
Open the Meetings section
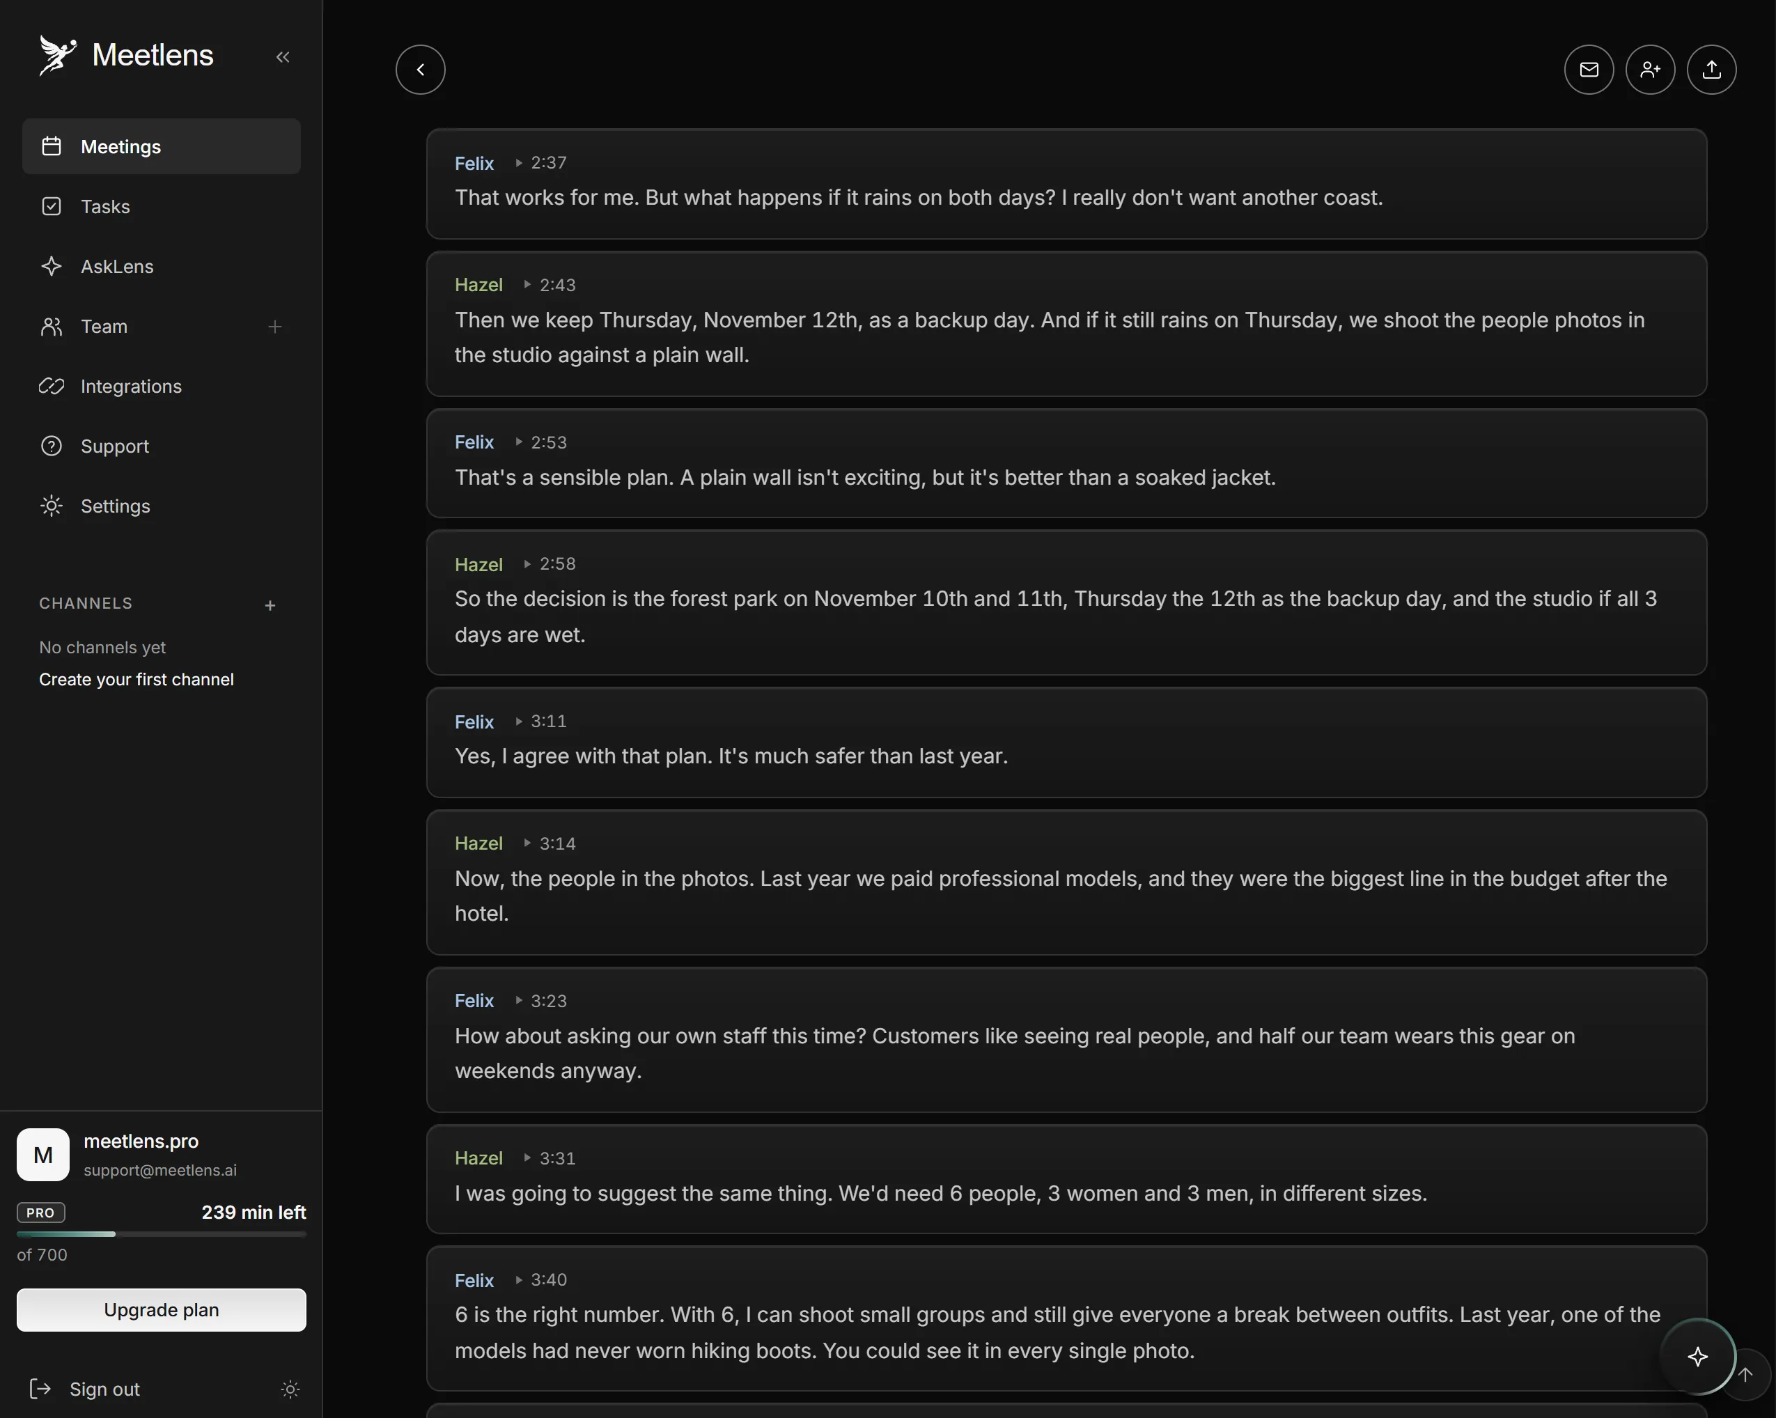162,147
